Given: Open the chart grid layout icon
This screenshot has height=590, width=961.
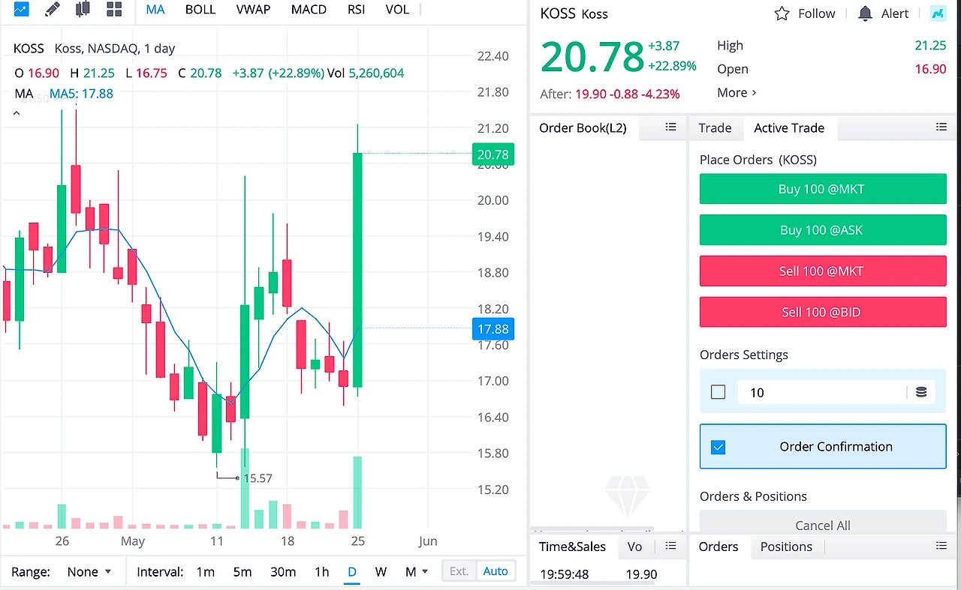Looking at the screenshot, I should (114, 10).
